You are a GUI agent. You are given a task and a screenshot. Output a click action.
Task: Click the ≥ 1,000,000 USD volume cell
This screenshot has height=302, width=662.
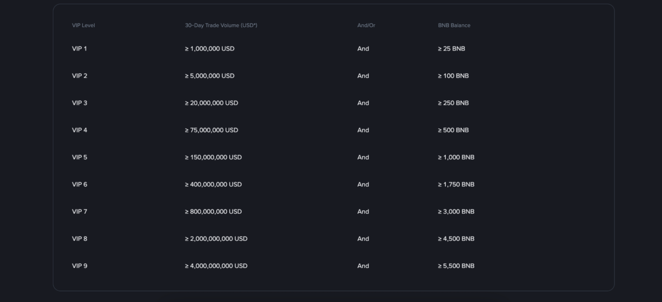pos(210,49)
